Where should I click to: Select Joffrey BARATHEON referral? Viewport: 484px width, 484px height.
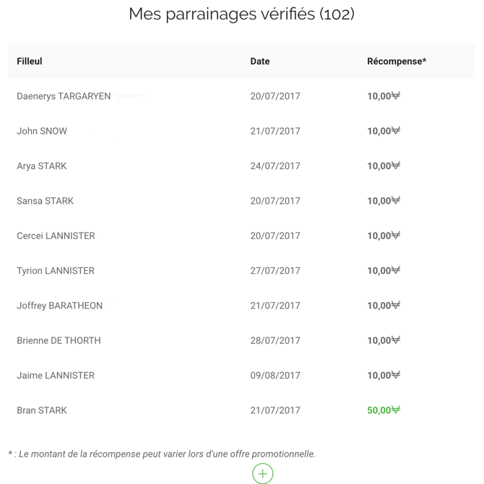pos(59,306)
